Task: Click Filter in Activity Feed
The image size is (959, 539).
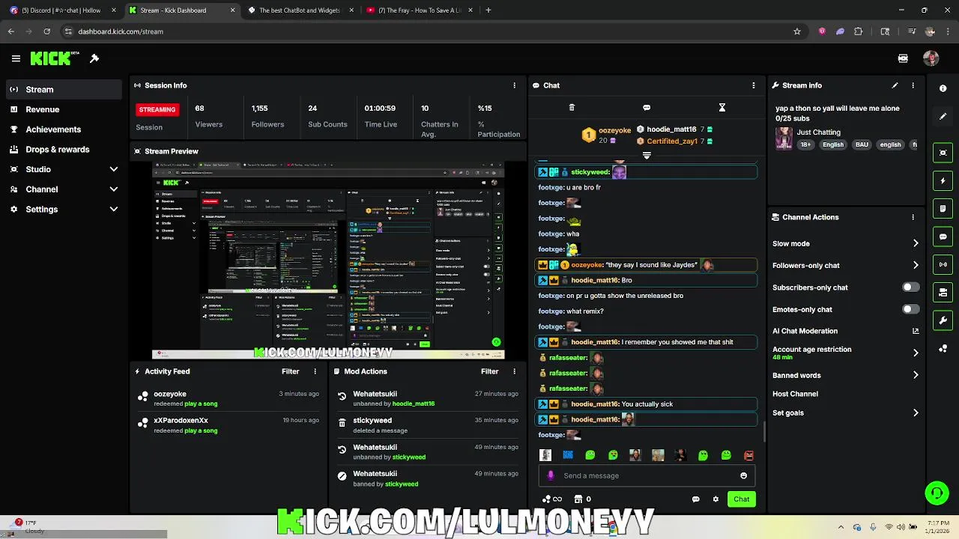Action: coord(291,371)
